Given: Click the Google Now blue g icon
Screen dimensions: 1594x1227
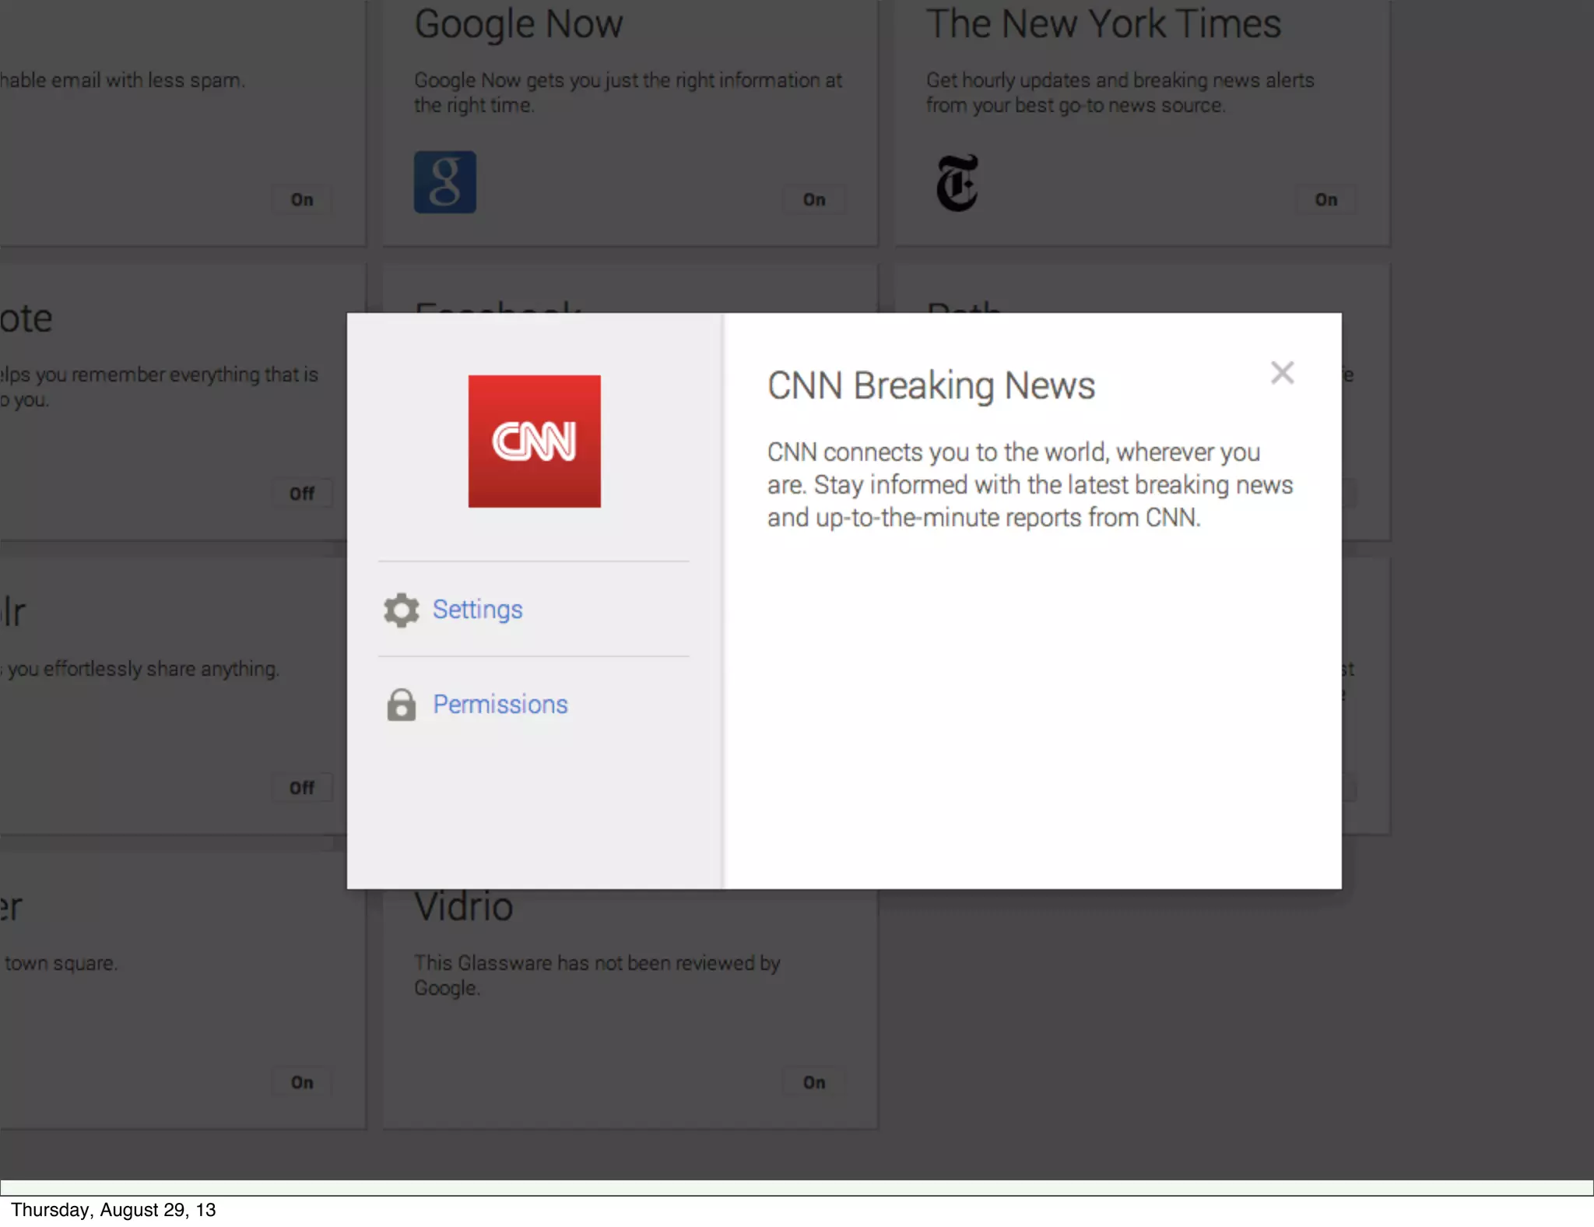Looking at the screenshot, I should point(444,182).
